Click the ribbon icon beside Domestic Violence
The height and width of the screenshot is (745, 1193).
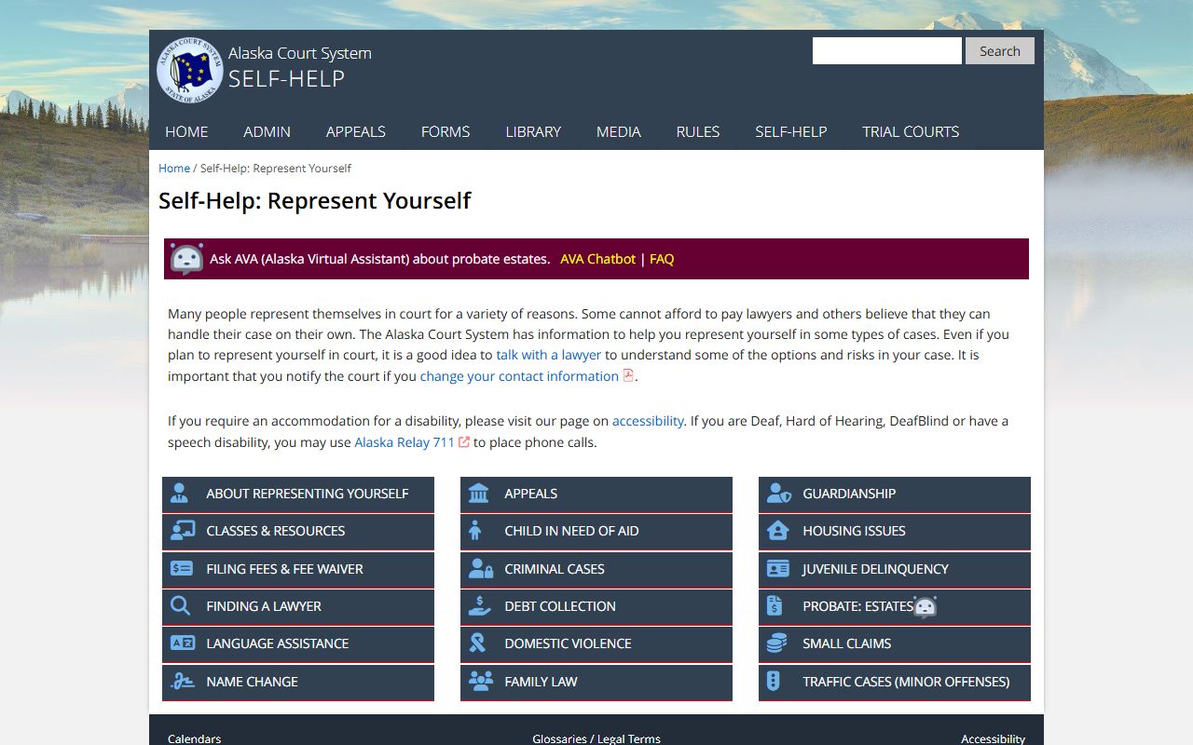(477, 643)
